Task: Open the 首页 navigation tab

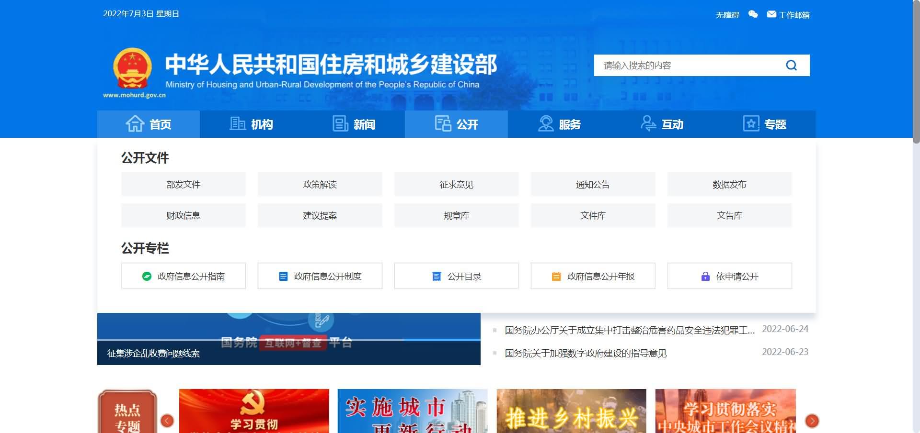Action: 149,124
